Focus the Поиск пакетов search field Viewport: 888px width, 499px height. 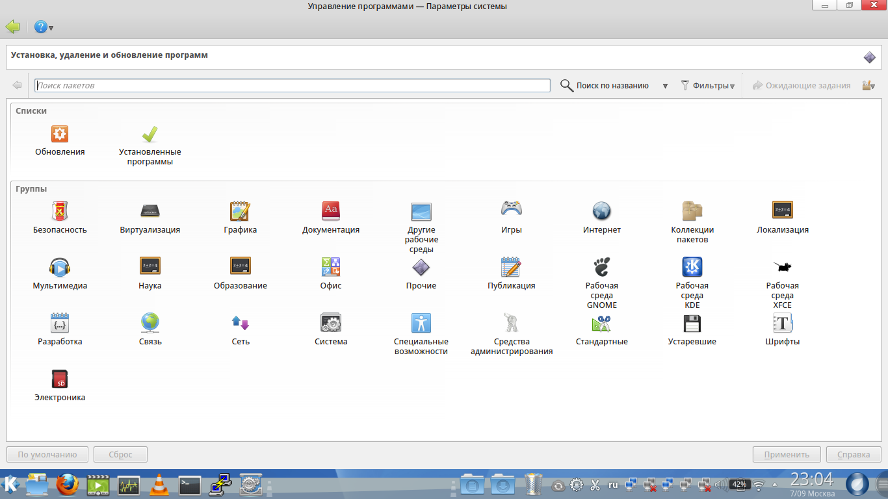pyautogui.click(x=293, y=86)
